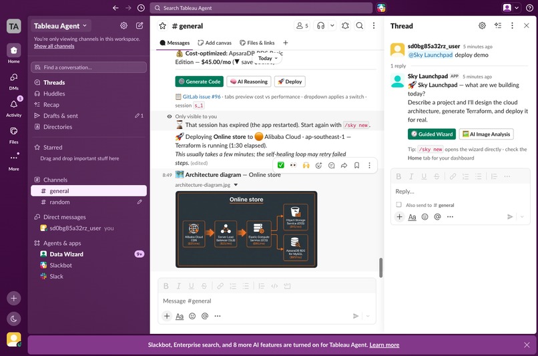This screenshot has height=356, width=538.
Task: React with the raised hands emoji
Action: tap(306, 166)
